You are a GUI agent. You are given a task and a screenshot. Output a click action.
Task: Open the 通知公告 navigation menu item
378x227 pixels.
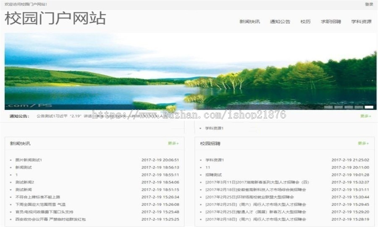click(x=280, y=22)
